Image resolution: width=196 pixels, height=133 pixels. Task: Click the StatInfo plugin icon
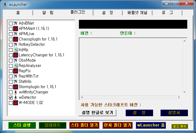click(x=16, y=82)
